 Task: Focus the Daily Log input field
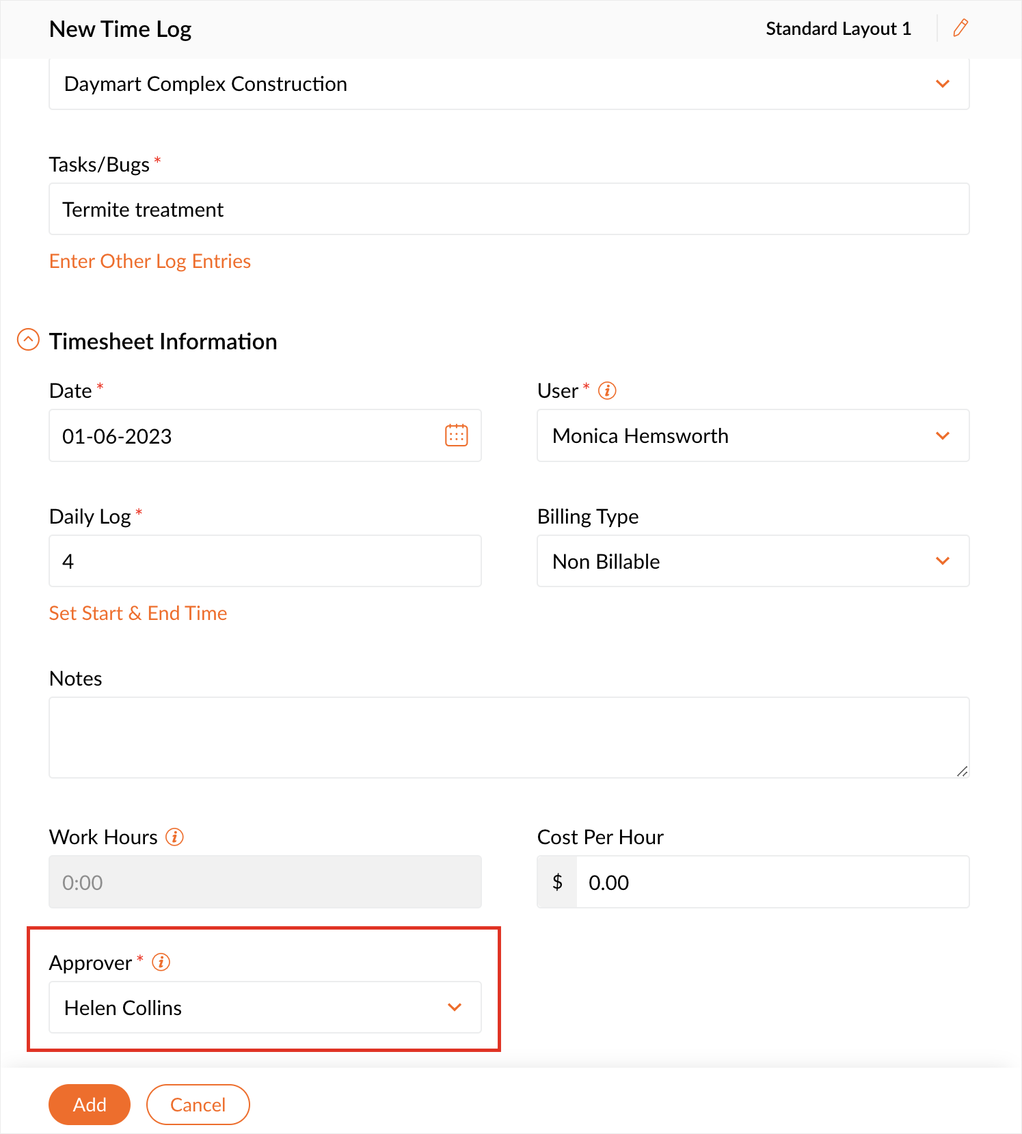click(x=265, y=561)
